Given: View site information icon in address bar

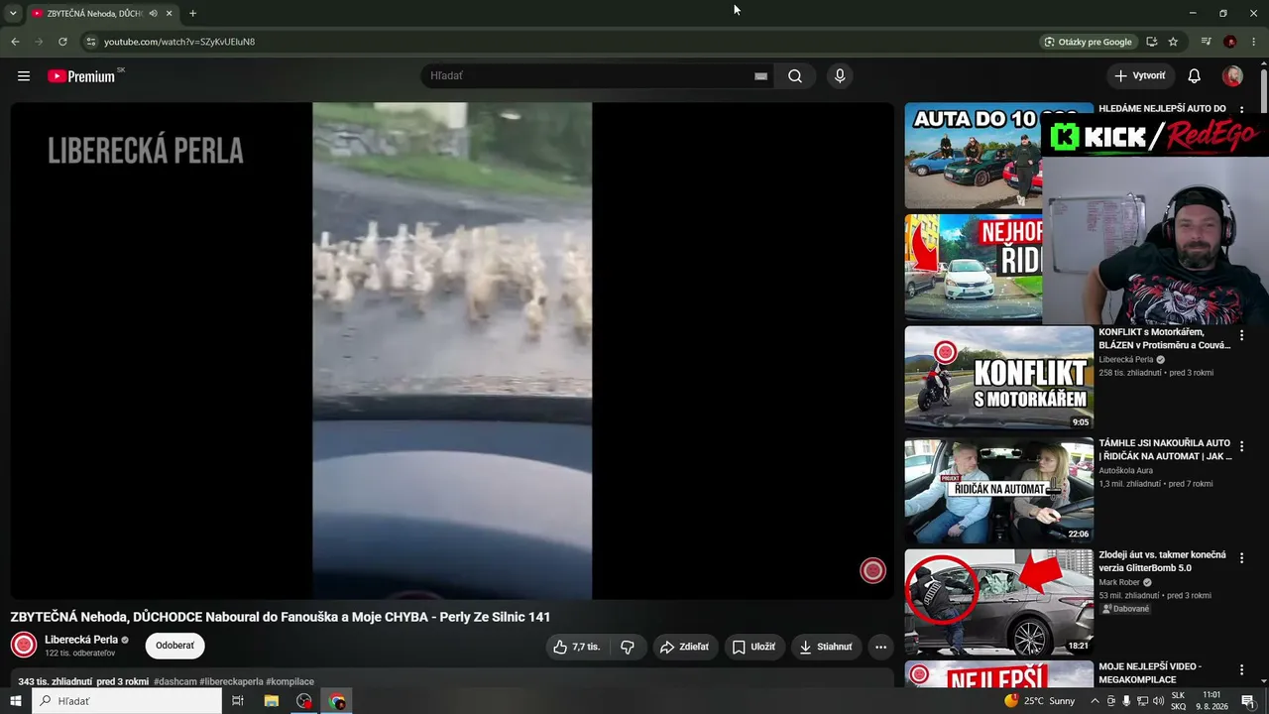Looking at the screenshot, I should coord(90,42).
